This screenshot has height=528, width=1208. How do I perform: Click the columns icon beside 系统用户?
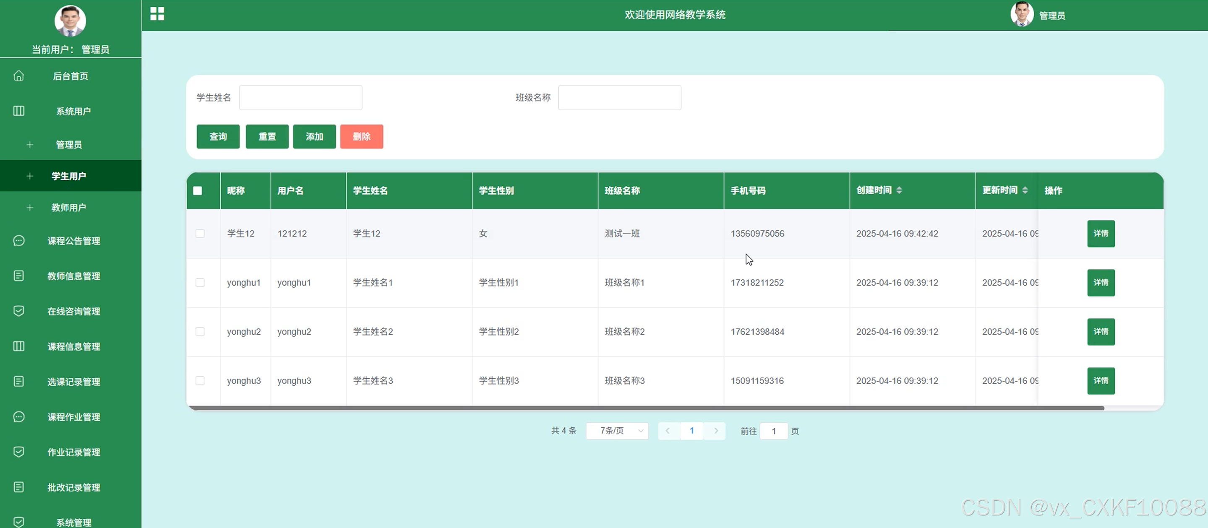click(19, 111)
